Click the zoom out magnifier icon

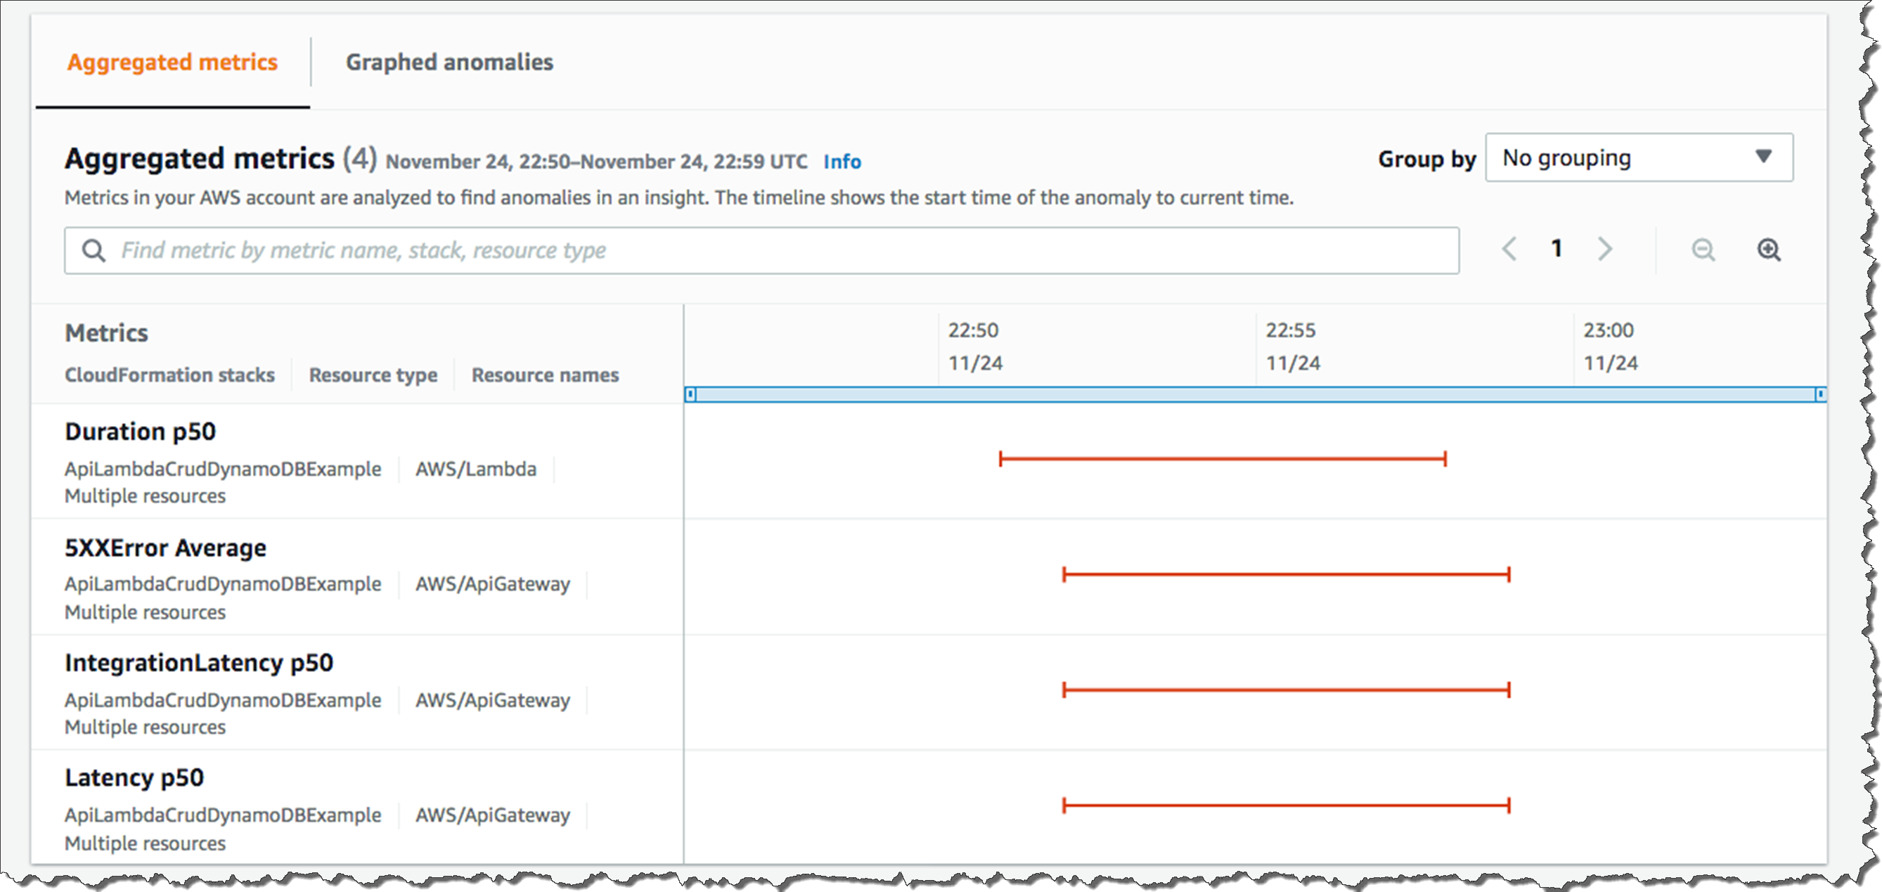pyautogui.click(x=1703, y=250)
